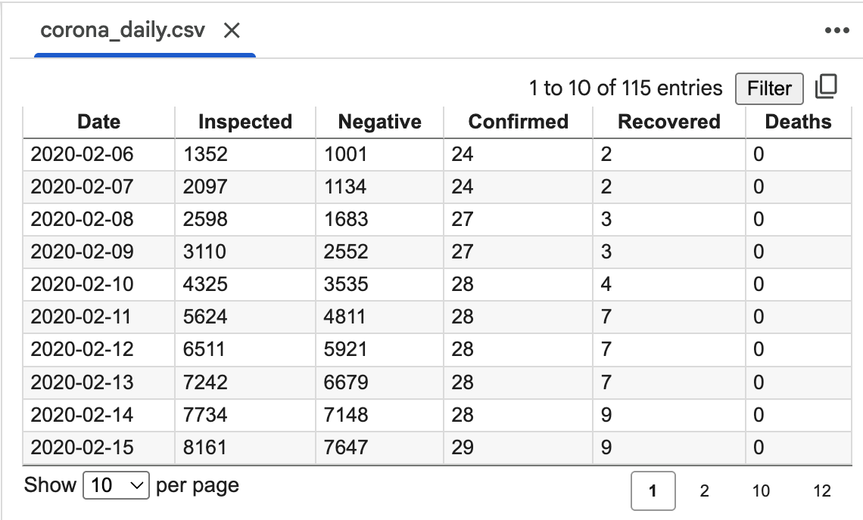
Task: Jump to page 10
Action: [761, 491]
